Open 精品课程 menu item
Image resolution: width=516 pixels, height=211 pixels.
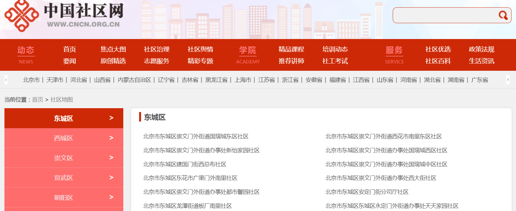291,49
